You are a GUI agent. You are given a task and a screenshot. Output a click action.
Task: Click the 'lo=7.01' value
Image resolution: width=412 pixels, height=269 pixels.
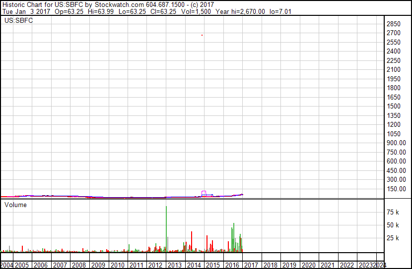point(280,11)
